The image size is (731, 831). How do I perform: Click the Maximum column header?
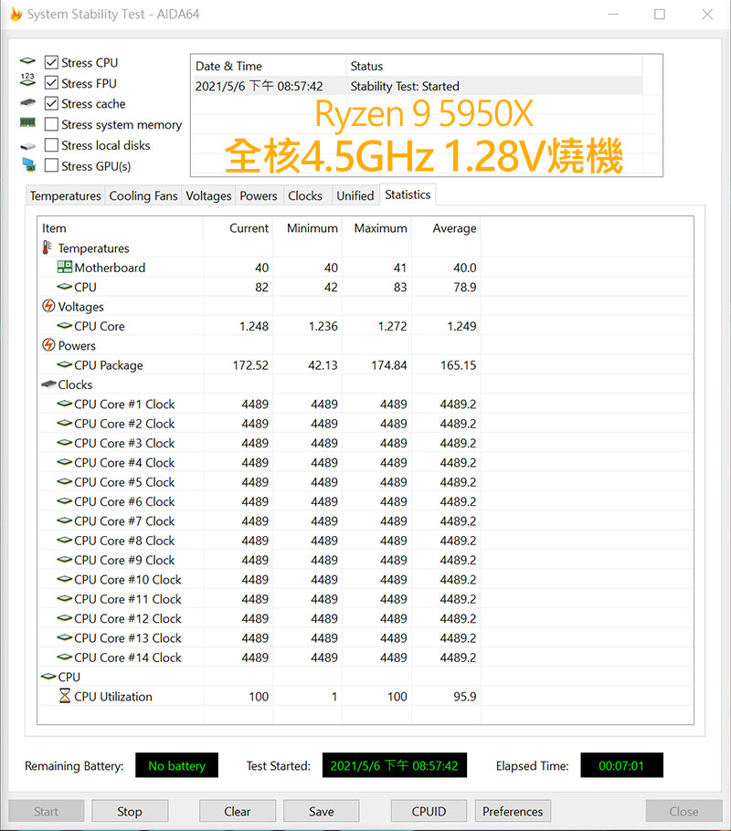pyautogui.click(x=376, y=228)
